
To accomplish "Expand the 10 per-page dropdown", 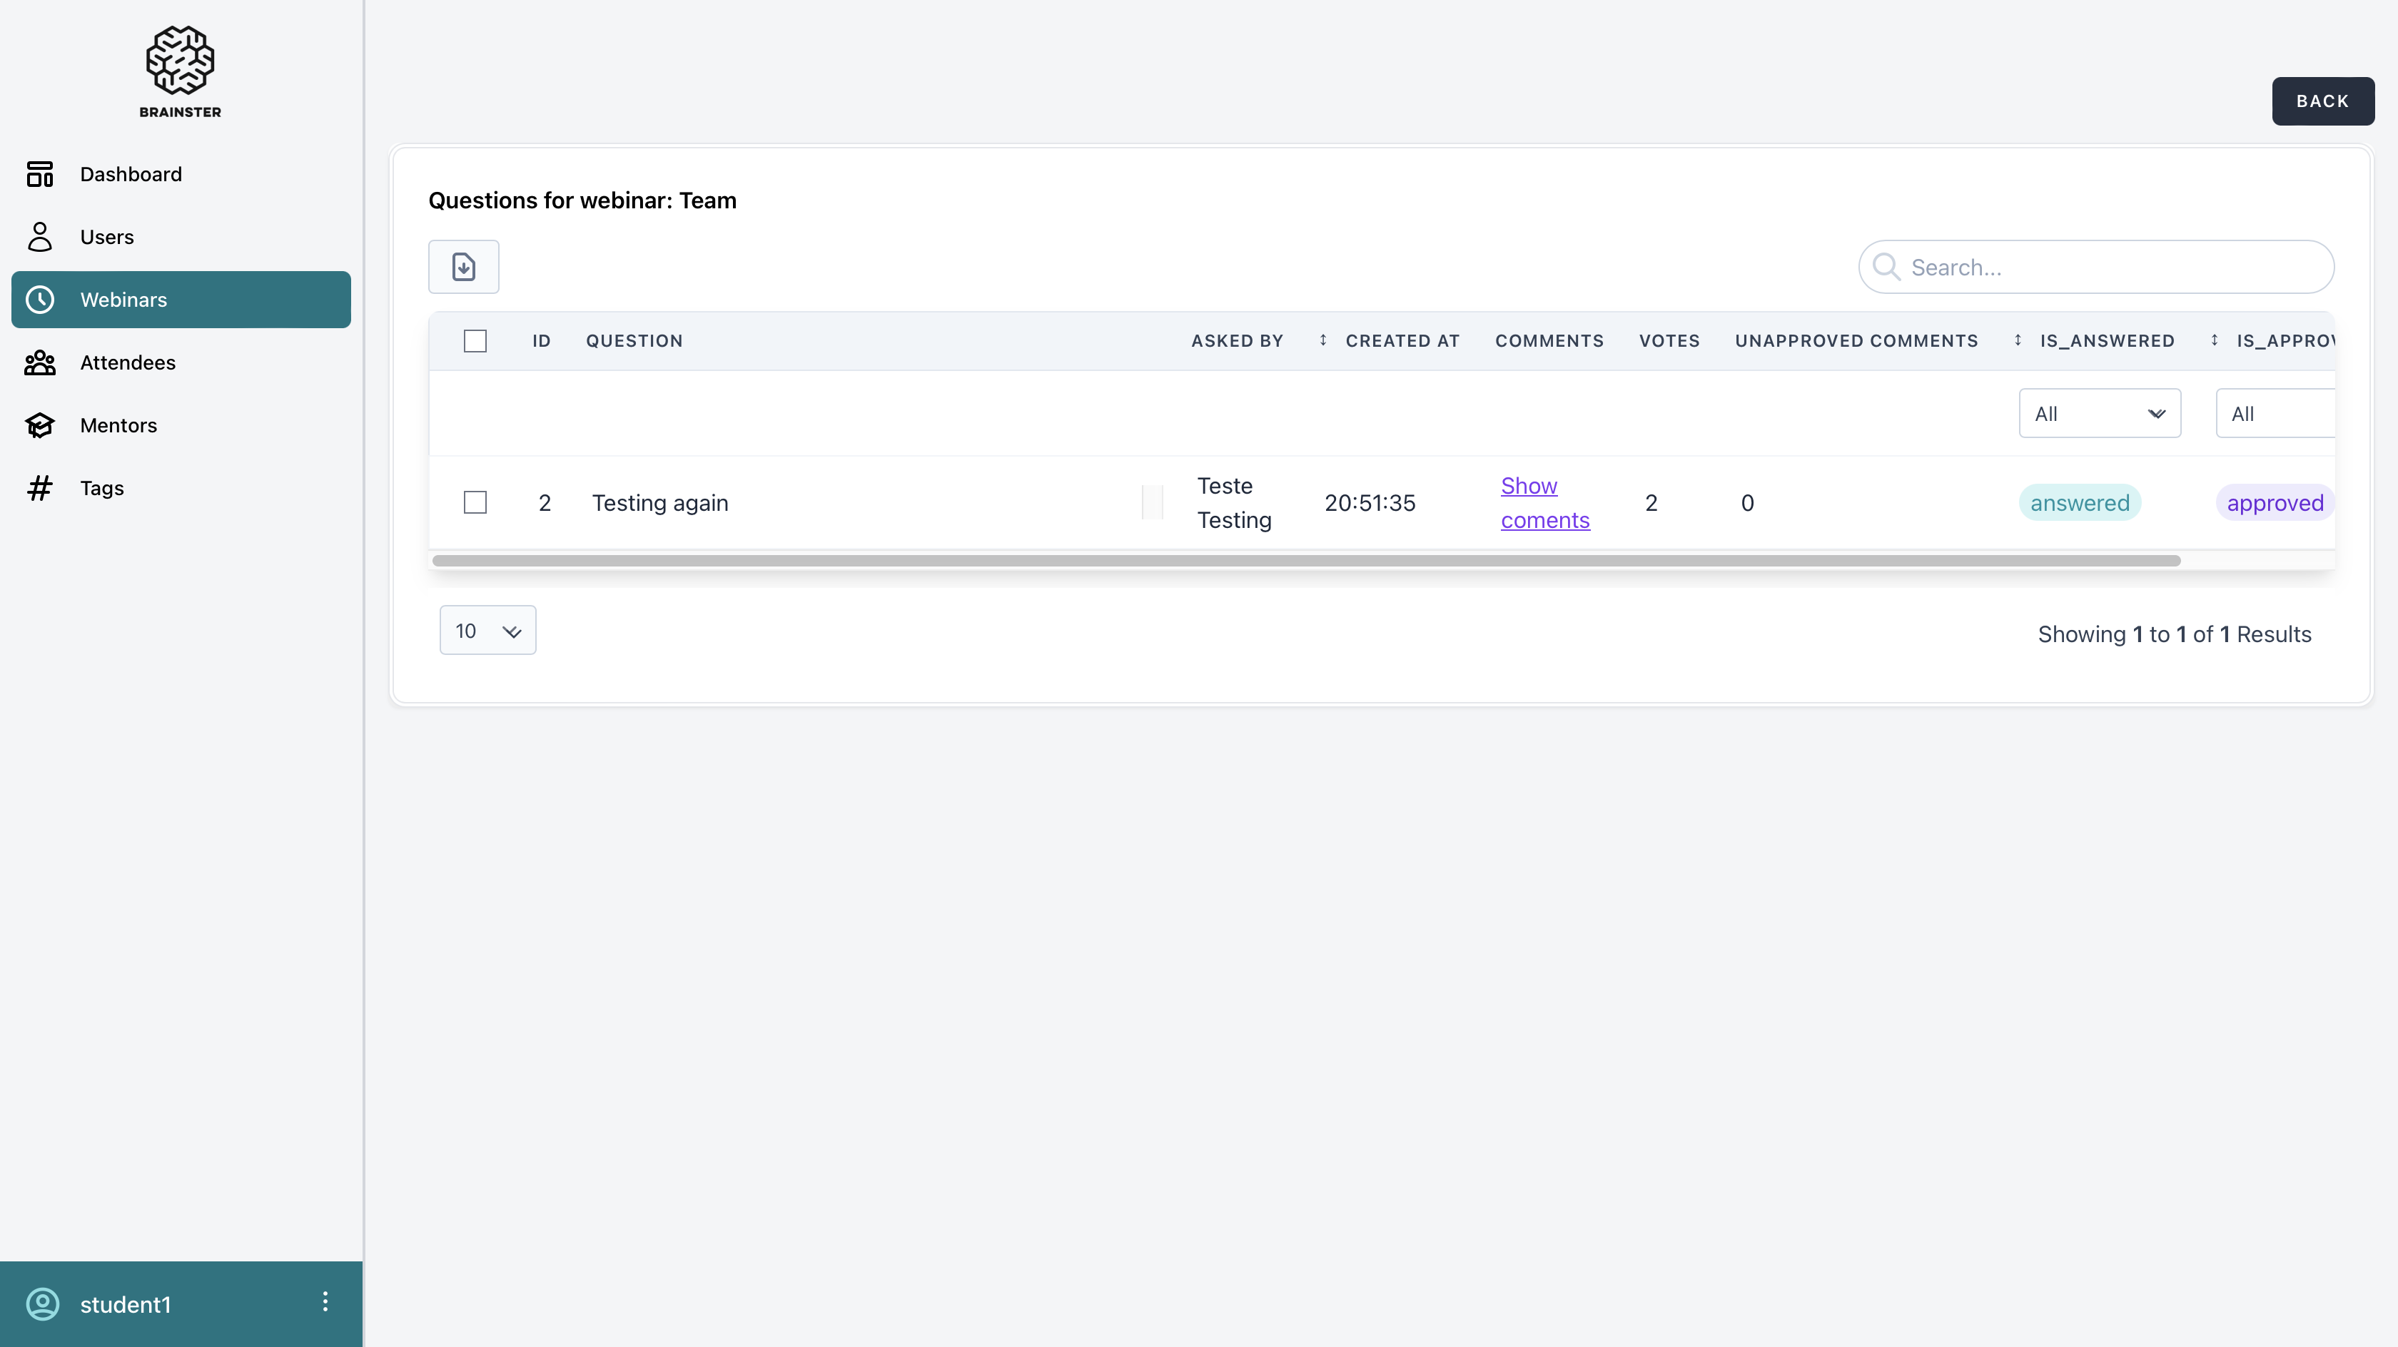I will [x=487, y=630].
